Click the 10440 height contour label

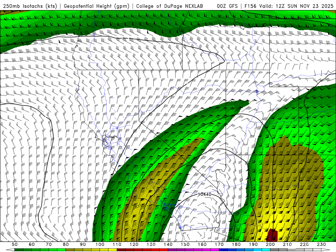[205, 194]
